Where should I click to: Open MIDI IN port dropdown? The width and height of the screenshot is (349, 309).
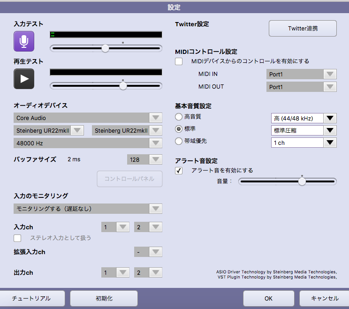pos(301,74)
